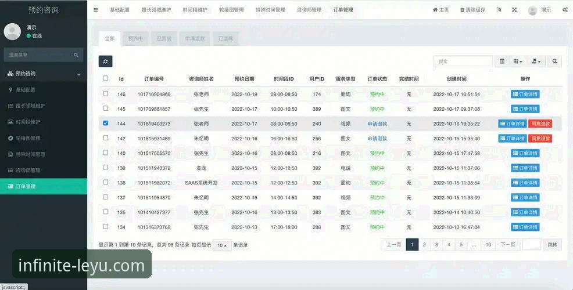Switch to the 已退款 filter tab
This screenshot has width=573, height=290.
pos(225,38)
